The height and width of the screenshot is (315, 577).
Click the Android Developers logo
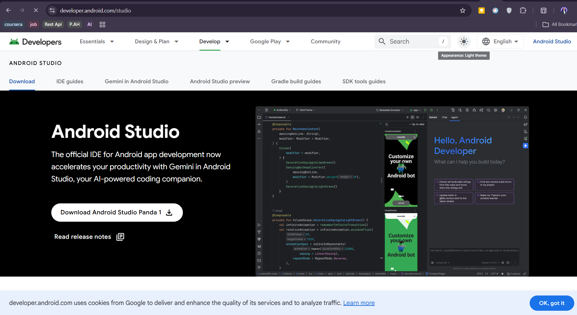35,42
